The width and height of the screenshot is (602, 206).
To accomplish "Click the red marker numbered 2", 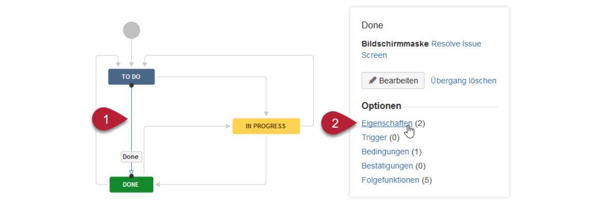I will tap(337, 124).
